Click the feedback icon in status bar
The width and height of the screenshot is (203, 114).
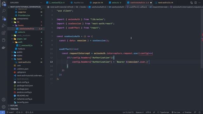pos(195,112)
